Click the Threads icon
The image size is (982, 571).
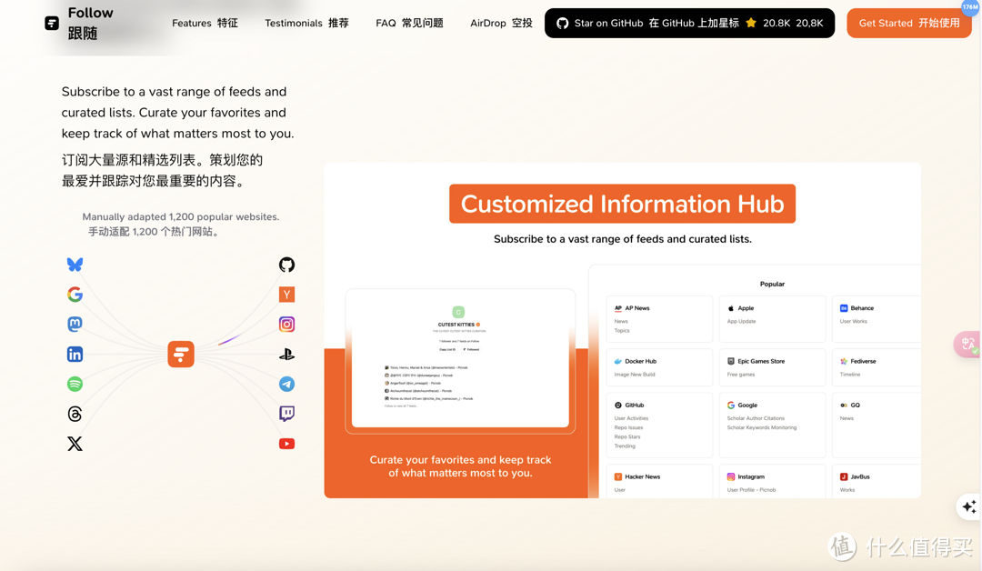[75, 414]
